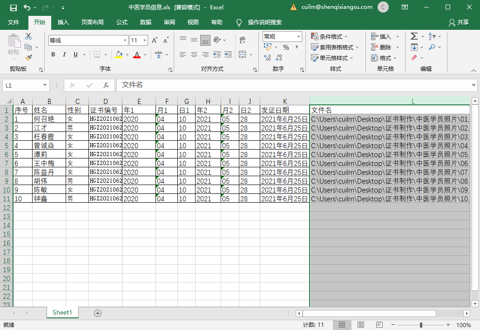Viewport: 480px width, 330px height.
Task: Click the orientation text angle icon
Action: tap(217, 40)
